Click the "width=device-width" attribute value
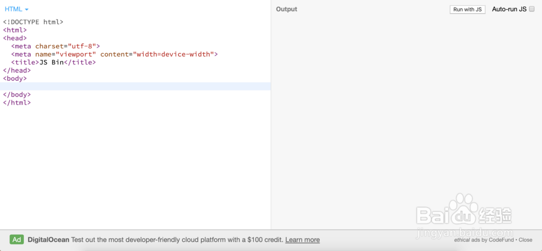This screenshot has height=251, width=542. pos(173,54)
